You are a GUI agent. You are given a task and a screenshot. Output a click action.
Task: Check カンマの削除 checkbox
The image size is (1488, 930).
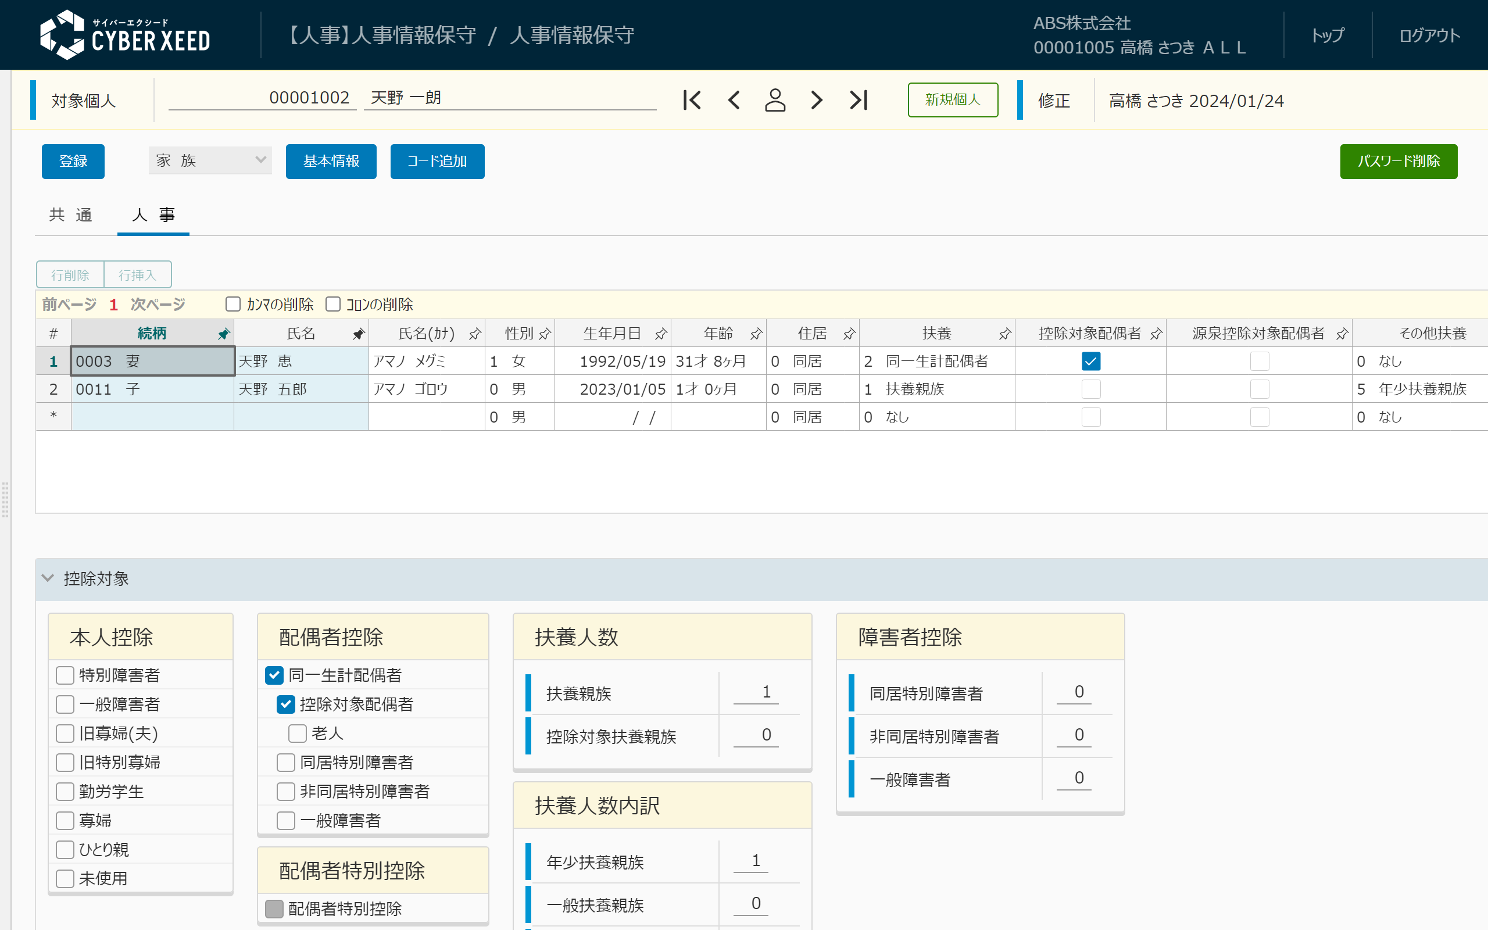click(233, 305)
